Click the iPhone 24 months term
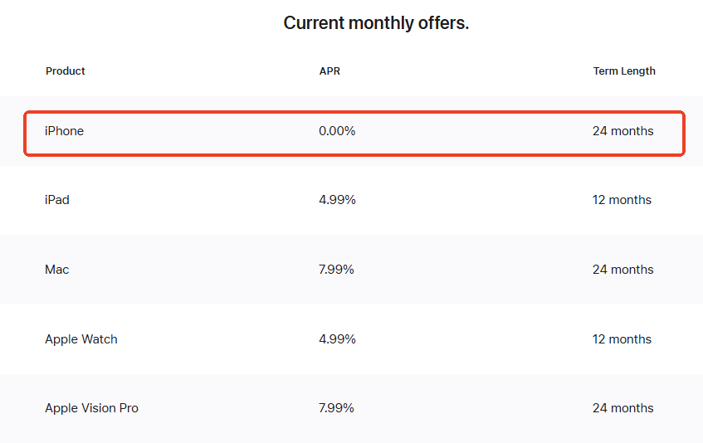703x443 pixels. (622, 131)
